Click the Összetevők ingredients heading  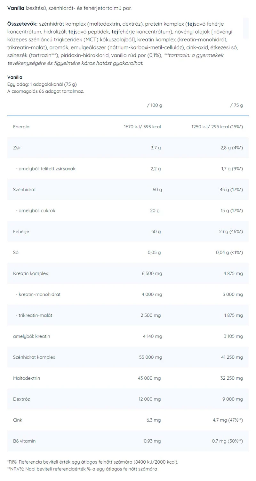coord(22,24)
